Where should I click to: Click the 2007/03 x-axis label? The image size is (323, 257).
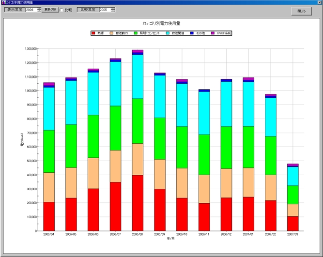[292, 234]
